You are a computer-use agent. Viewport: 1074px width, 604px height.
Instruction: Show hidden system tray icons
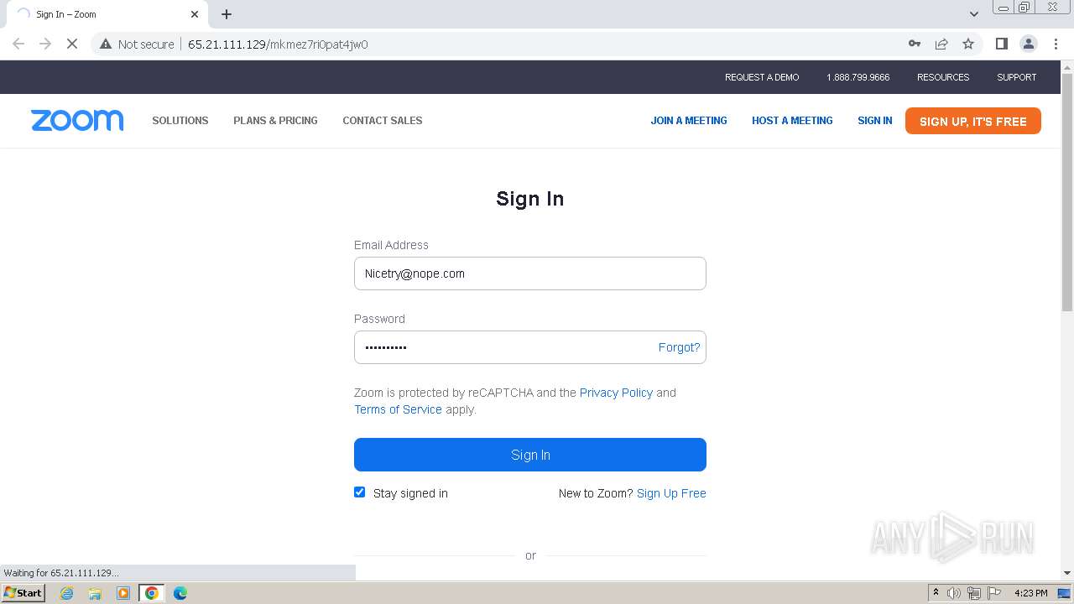pos(936,593)
